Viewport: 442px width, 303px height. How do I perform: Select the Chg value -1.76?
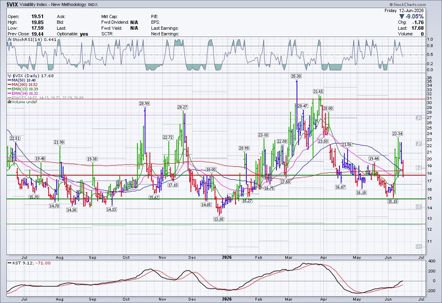[x=418, y=22]
